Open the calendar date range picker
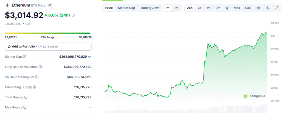 (258, 8)
